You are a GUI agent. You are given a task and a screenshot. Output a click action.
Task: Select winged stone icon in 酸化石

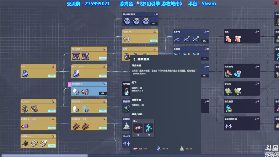click(x=237, y=91)
